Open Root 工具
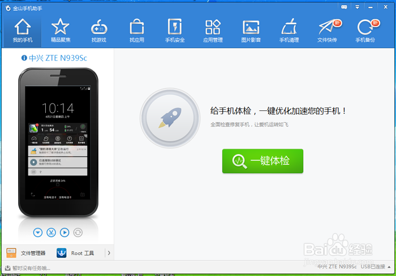This screenshot has height=276, width=396. (75, 253)
